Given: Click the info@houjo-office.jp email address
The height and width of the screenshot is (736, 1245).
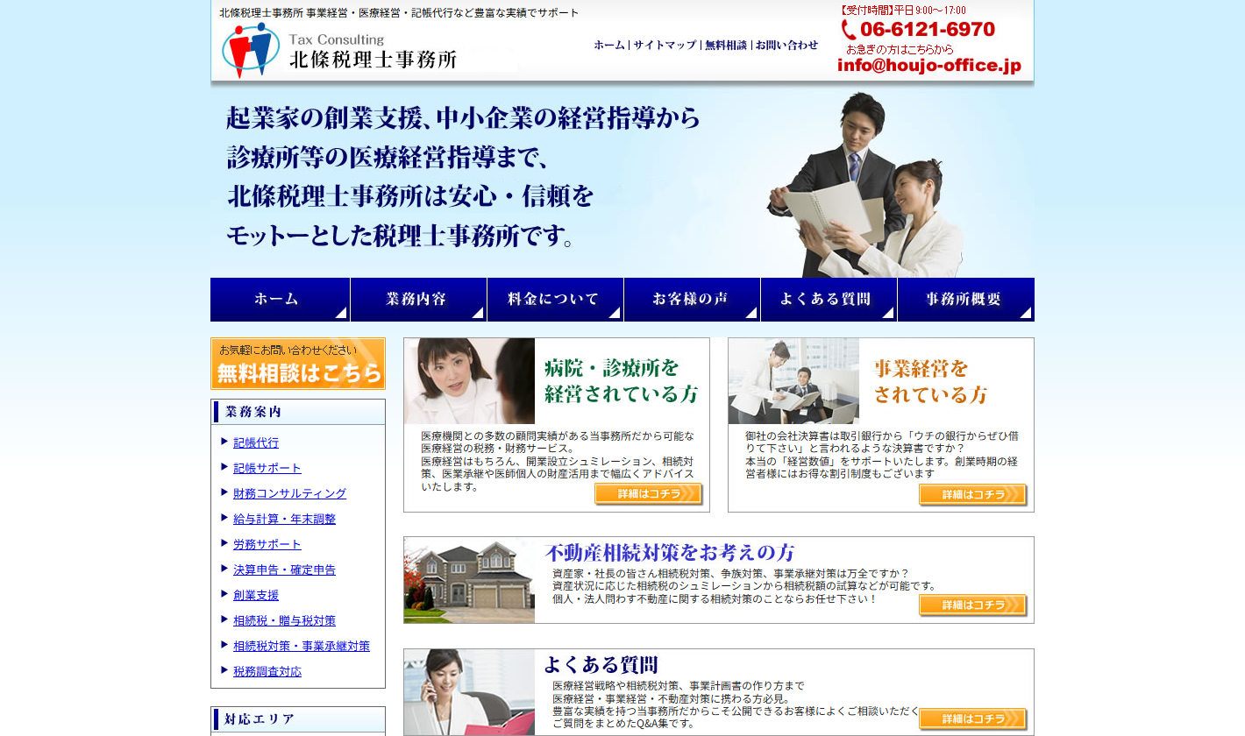Looking at the screenshot, I should [929, 66].
